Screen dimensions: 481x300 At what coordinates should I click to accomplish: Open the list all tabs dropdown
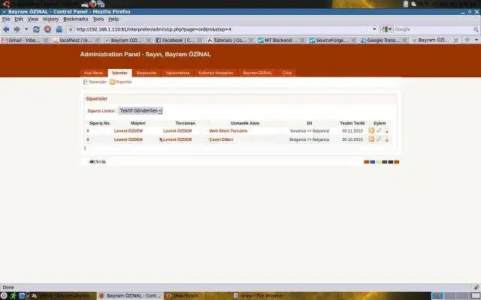tap(476, 40)
